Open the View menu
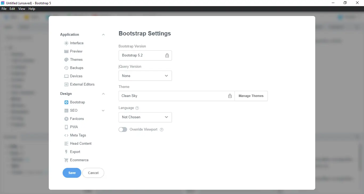The width and height of the screenshot is (364, 194). [22, 9]
